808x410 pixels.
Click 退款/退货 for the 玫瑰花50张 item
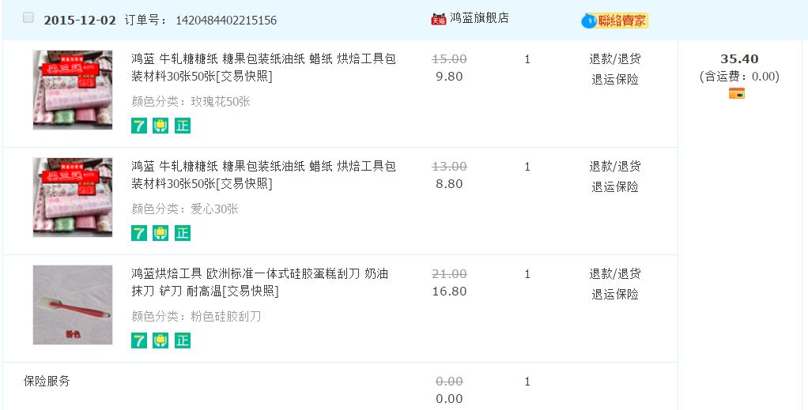click(614, 59)
